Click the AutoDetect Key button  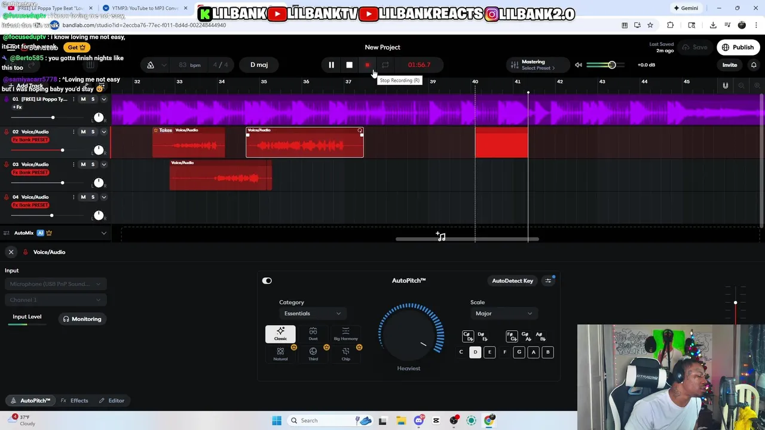pyautogui.click(x=512, y=281)
